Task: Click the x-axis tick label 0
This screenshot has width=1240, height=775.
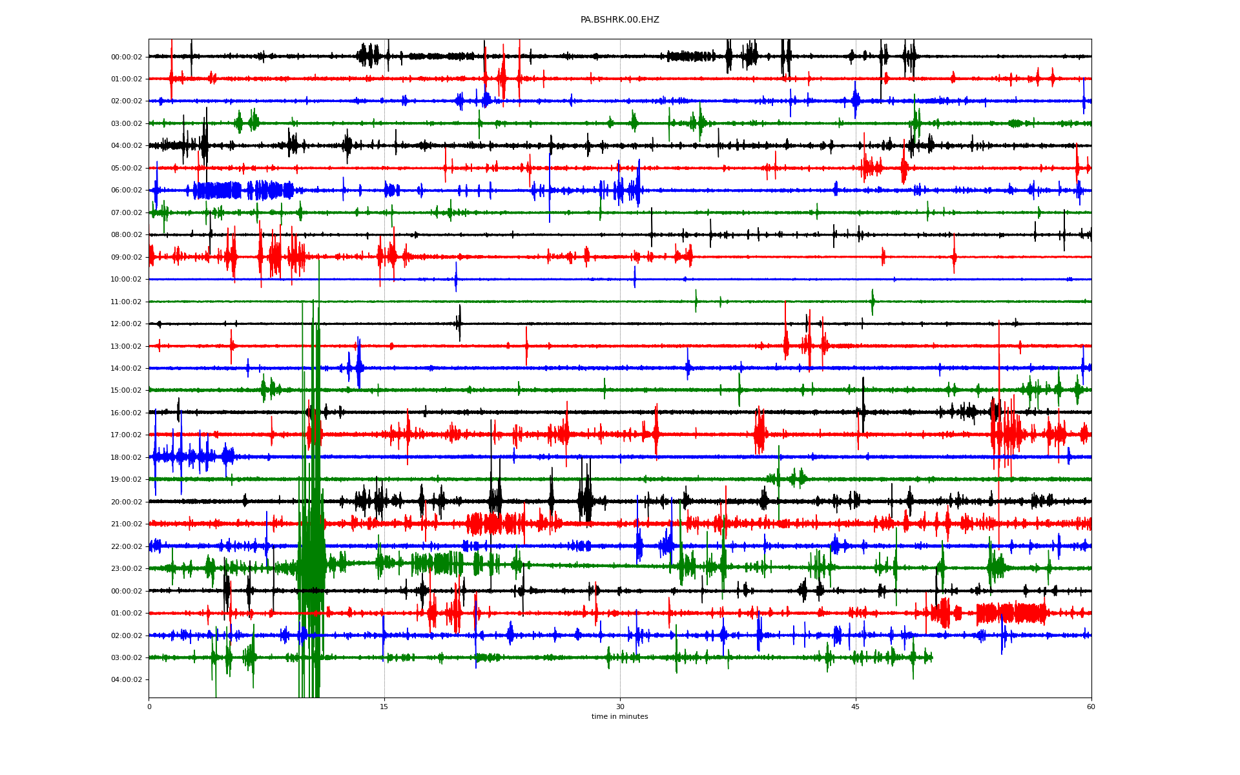Action: [x=149, y=707]
